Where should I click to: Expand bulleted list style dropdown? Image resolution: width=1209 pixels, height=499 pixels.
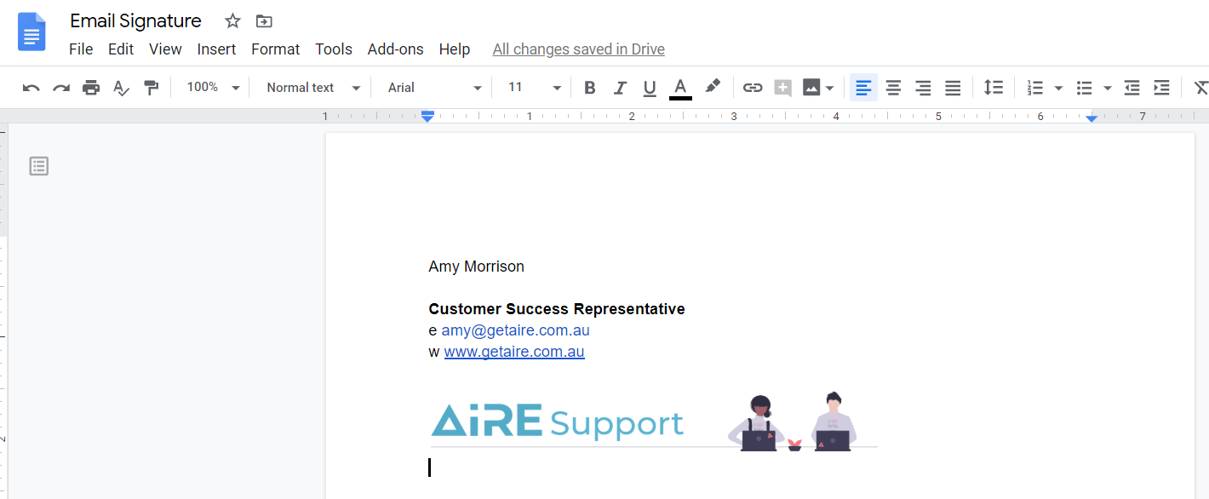tap(1108, 88)
